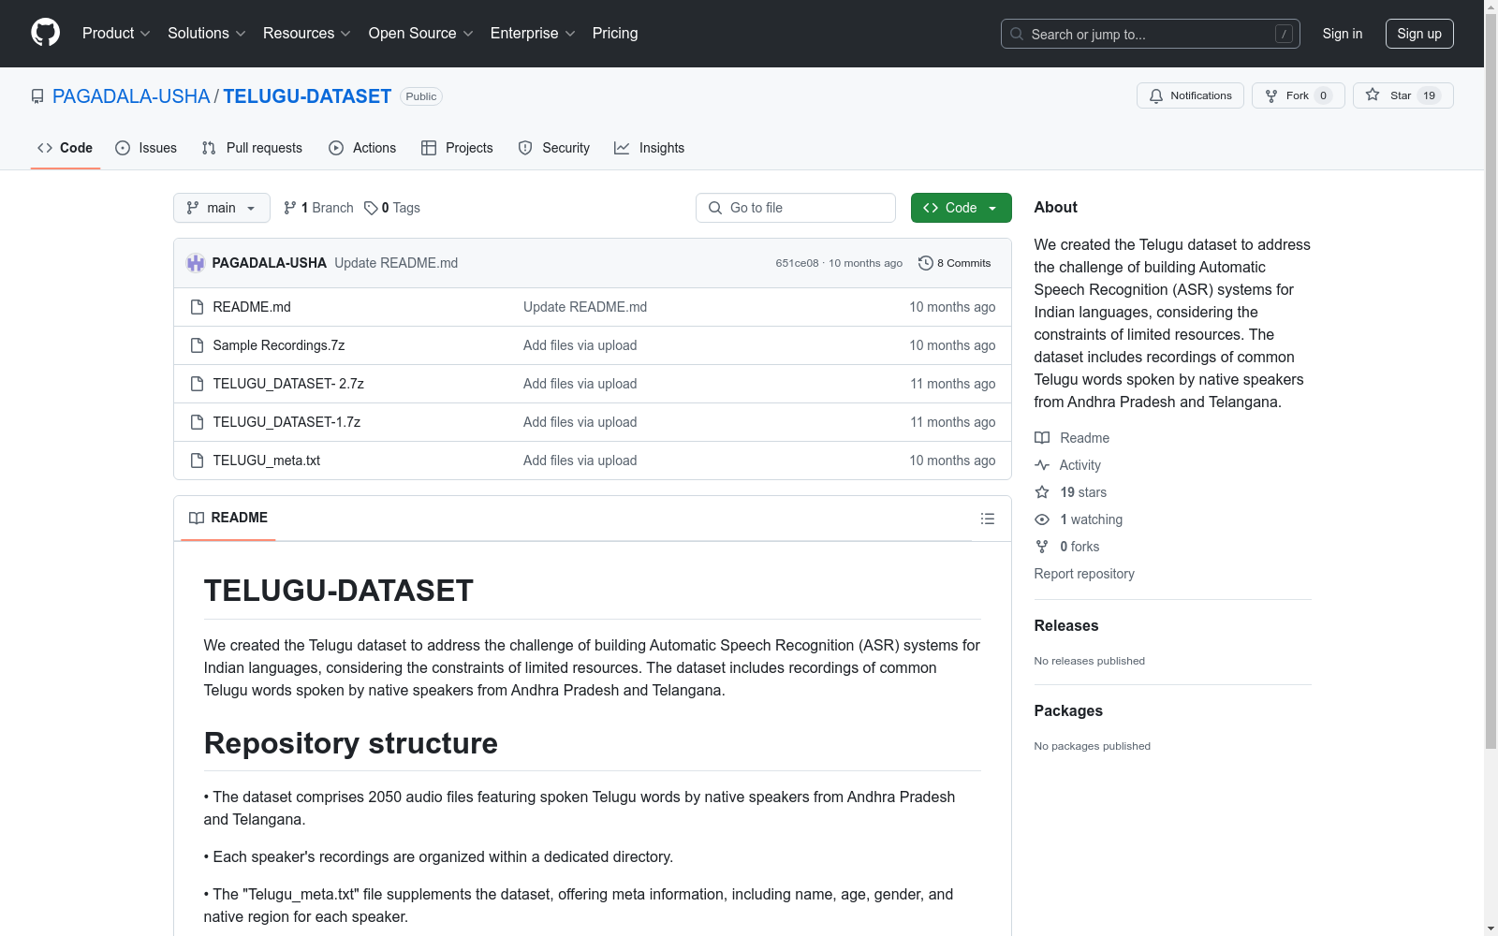Switch to the Actions tab
Screen dimensions: 1498x936
362,148
